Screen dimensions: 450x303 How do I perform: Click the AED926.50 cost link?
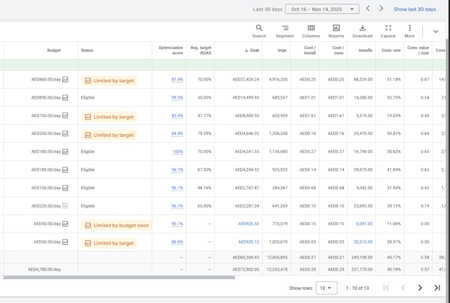249,224
